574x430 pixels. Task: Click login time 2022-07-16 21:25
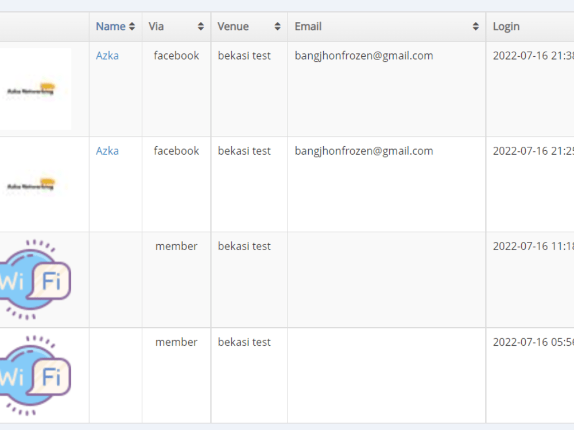533,151
